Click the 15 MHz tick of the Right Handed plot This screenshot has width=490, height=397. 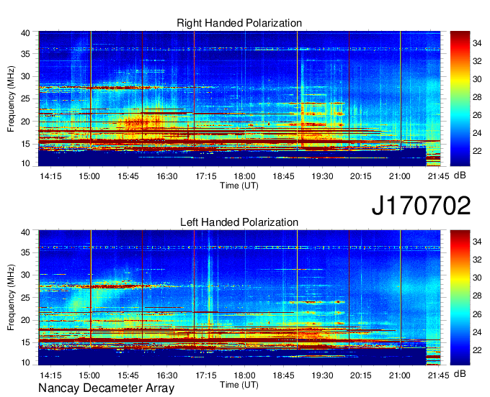pyautogui.click(x=25, y=144)
